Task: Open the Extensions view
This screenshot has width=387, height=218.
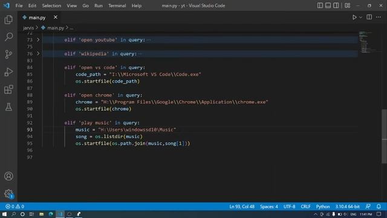Action: (x=8, y=90)
